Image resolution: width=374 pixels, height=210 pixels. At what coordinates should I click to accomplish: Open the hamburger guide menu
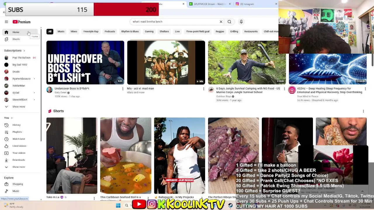[x=6, y=22]
